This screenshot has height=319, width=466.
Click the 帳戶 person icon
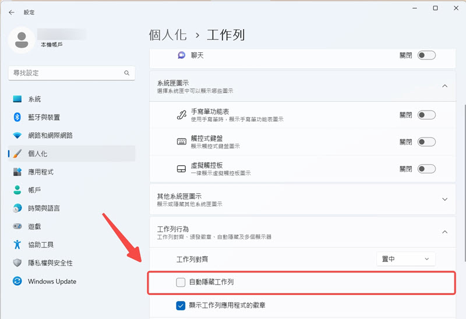click(x=17, y=190)
